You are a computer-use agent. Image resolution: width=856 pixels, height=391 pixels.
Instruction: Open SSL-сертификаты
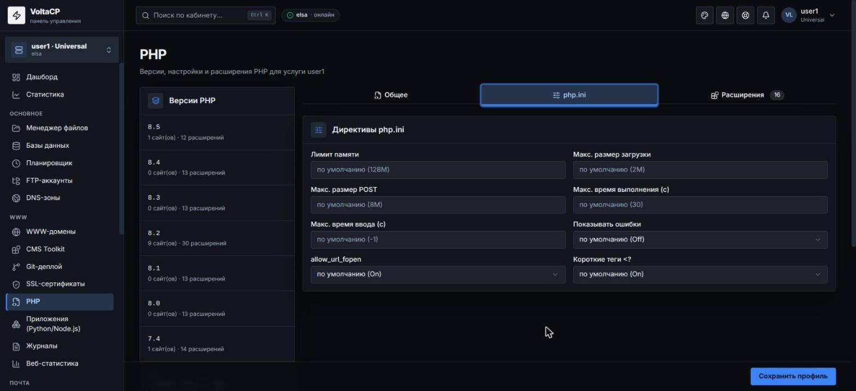coord(60,284)
